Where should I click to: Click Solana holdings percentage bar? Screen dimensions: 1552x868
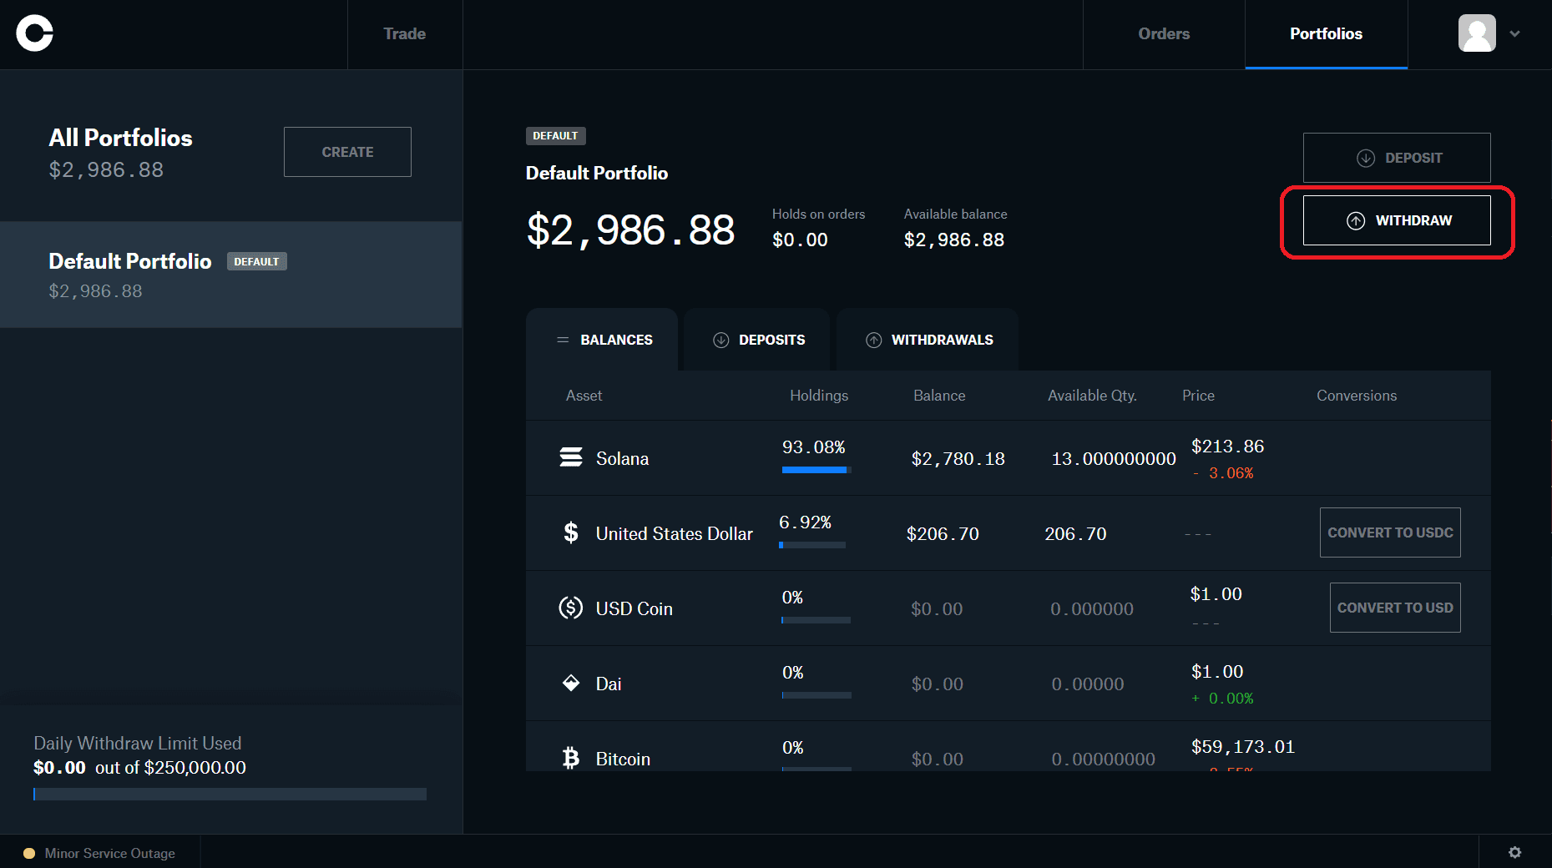coord(816,470)
